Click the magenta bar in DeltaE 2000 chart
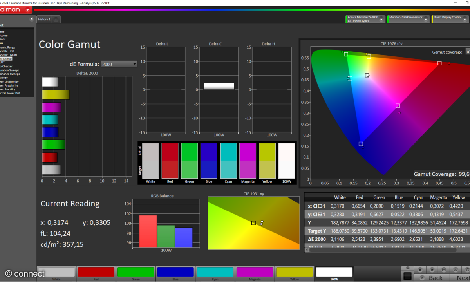Screen dimensions: 470x282 tap(52, 107)
